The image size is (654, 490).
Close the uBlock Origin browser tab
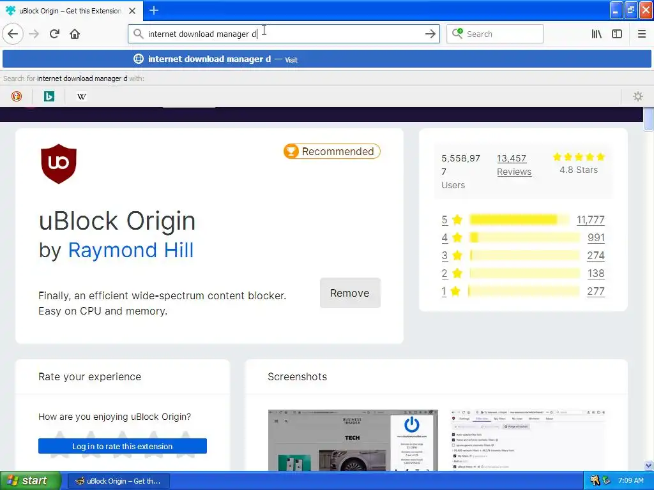(132, 11)
